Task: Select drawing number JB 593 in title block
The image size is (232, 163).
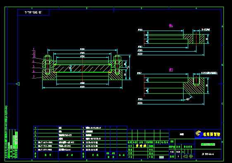Action: (208, 154)
